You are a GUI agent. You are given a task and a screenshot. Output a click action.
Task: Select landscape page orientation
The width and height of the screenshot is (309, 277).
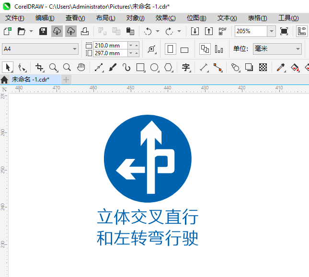point(184,50)
